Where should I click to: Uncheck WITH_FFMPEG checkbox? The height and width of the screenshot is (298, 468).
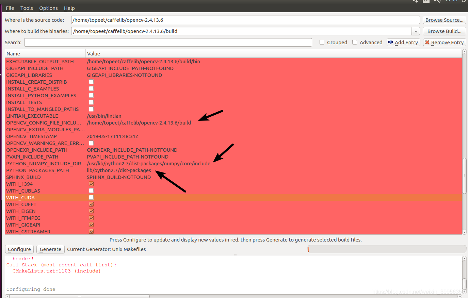[x=91, y=218]
